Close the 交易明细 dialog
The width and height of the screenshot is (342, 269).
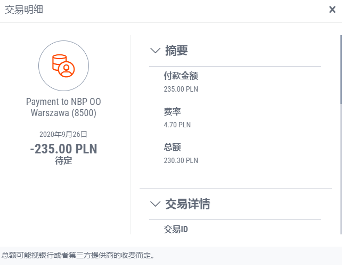tap(332, 9)
